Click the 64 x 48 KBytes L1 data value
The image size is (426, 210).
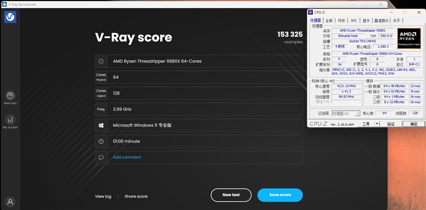coord(394,86)
